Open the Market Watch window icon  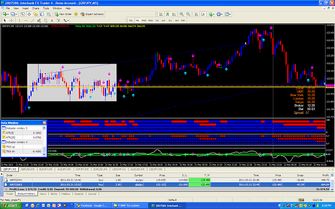tap(23, 14)
